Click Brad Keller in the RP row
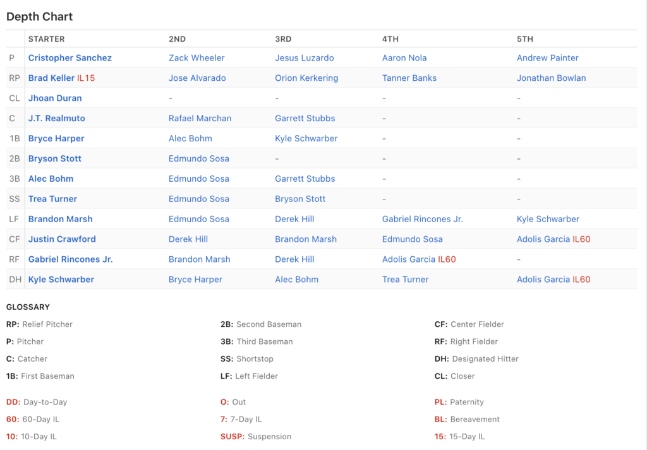 pos(51,78)
